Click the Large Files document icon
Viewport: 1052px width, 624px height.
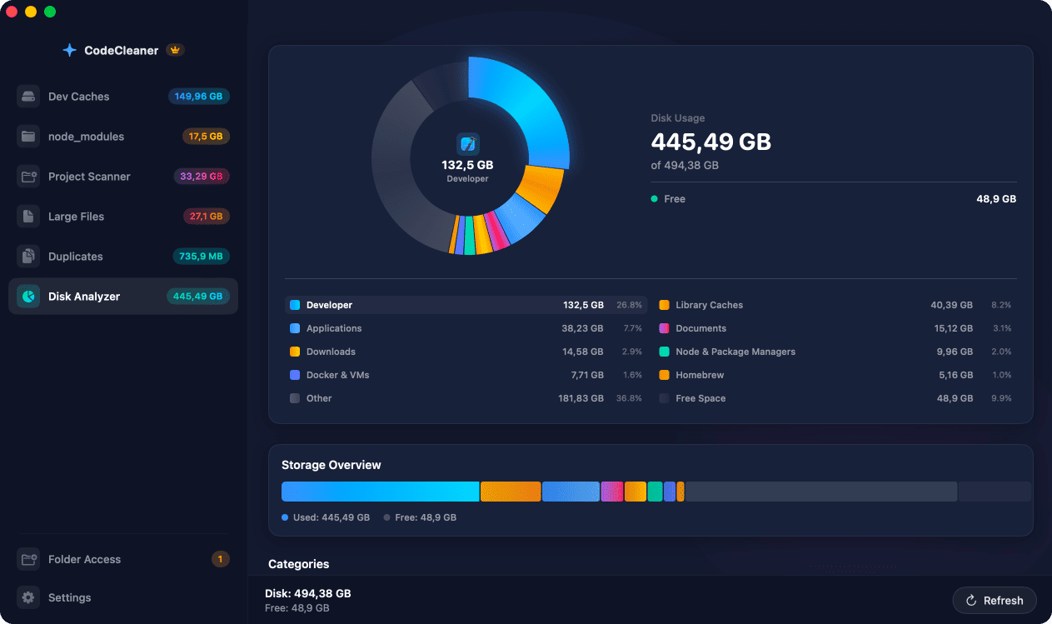[x=27, y=216]
